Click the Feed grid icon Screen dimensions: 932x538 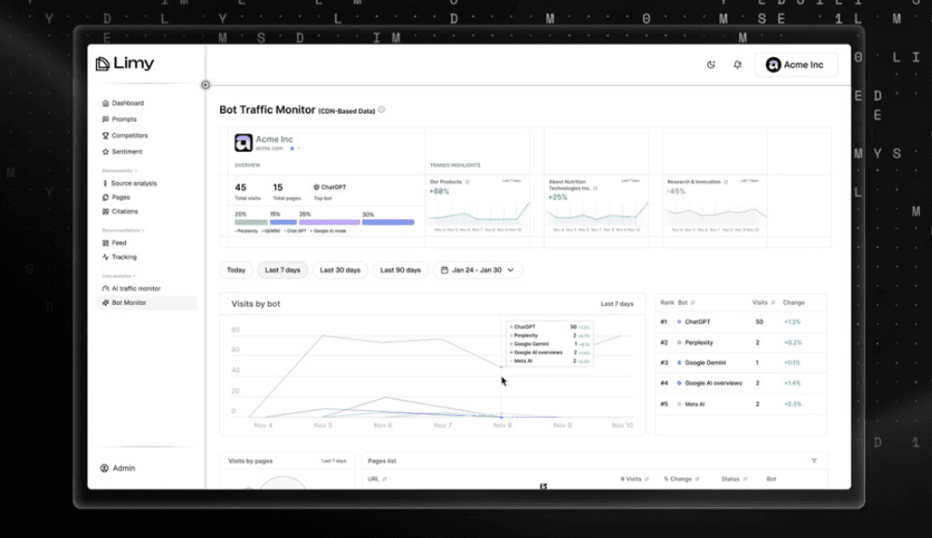click(105, 242)
